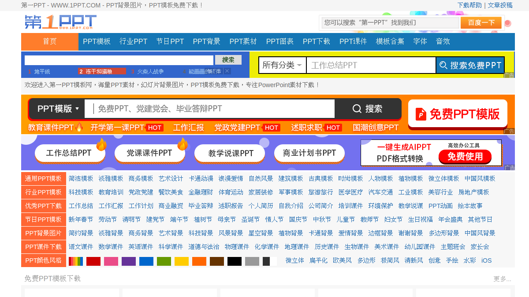Pick the black color swatch

click(x=235, y=261)
